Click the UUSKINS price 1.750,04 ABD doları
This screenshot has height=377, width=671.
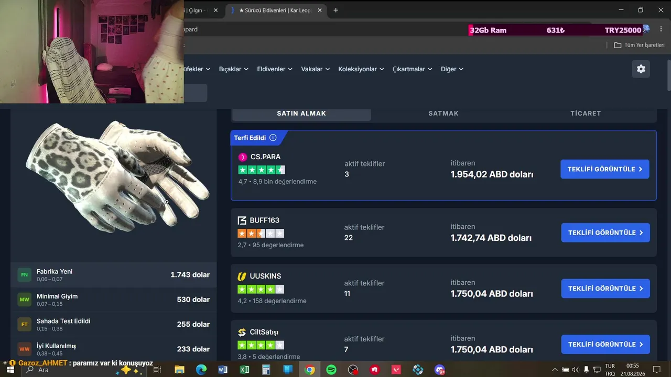[x=492, y=294]
